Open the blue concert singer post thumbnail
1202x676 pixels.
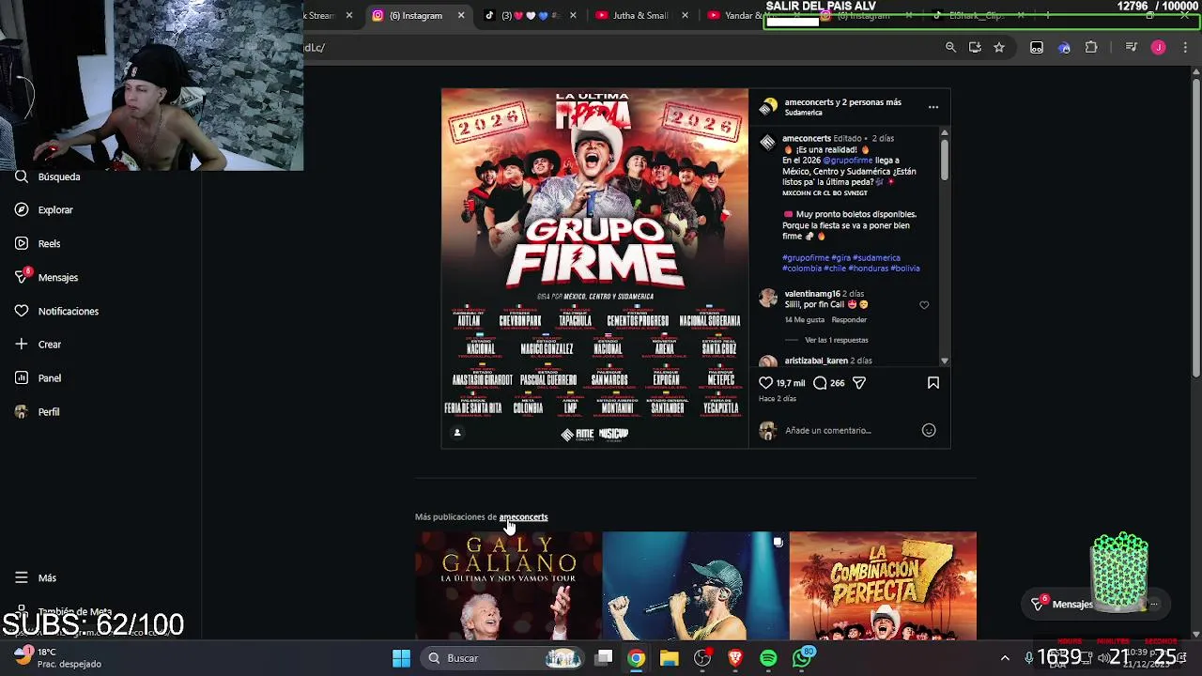click(695, 586)
